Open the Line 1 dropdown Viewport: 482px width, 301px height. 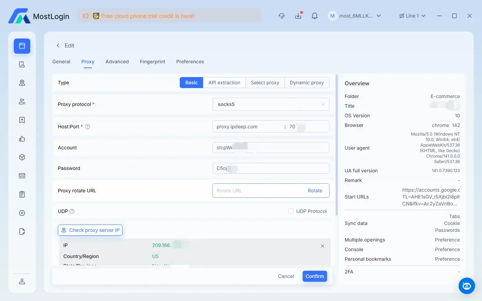click(412, 16)
